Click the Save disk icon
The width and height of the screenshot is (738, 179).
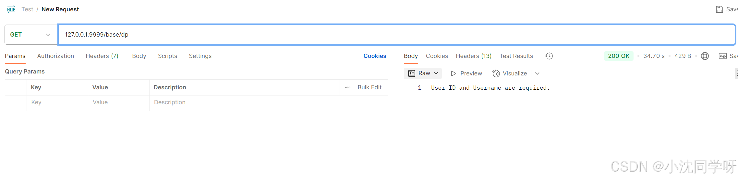[x=719, y=9]
